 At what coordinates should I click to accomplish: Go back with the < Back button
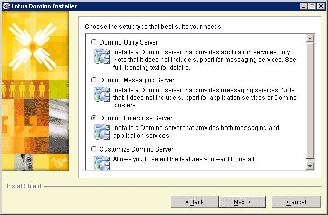(x=194, y=202)
